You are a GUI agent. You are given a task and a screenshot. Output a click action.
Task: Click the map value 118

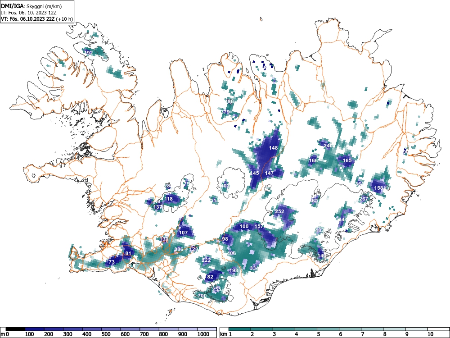pyautogui.click(x=169, y=199)
